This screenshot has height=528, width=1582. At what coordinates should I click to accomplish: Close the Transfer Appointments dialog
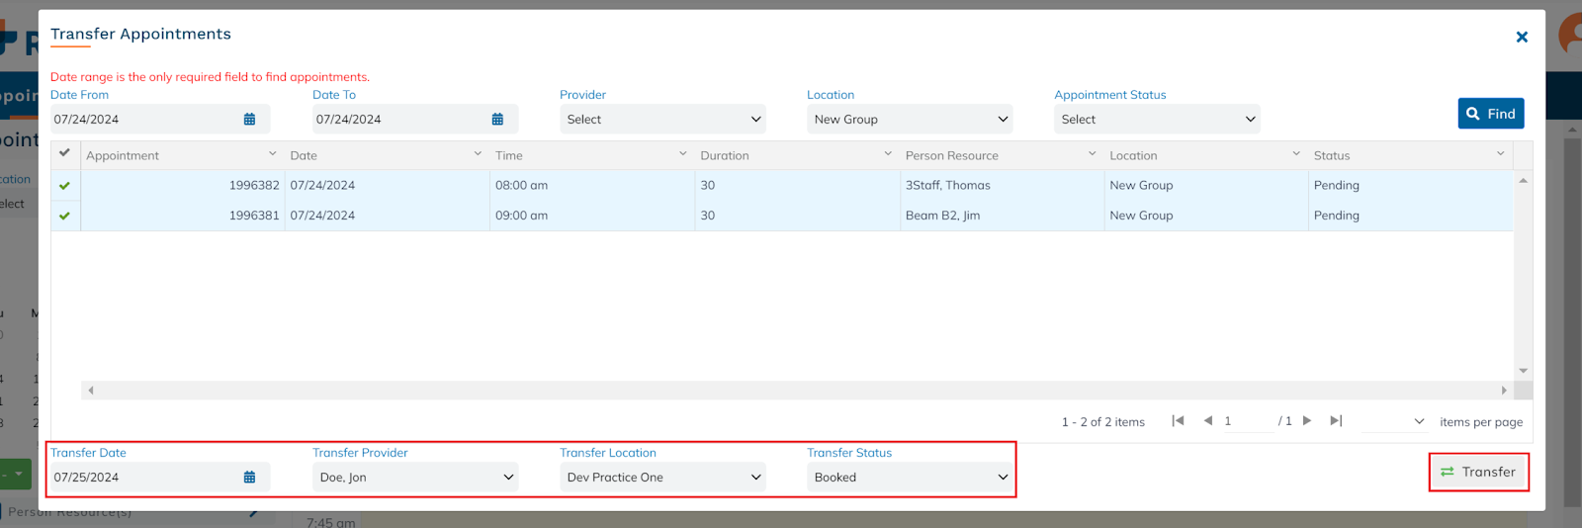[x=1522, y=38]
